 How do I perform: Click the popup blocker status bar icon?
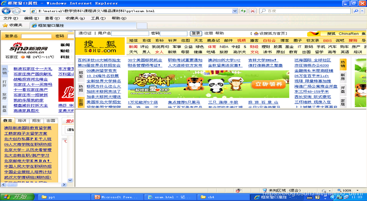238,190
